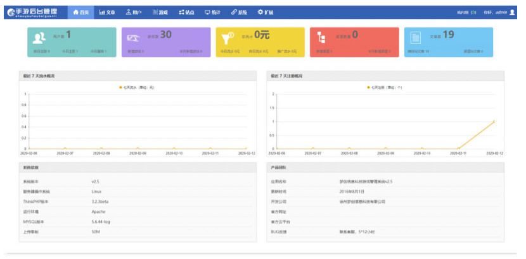Click the gear icon for 扩展
526x259 pixels.
click(x=260, y=12)
